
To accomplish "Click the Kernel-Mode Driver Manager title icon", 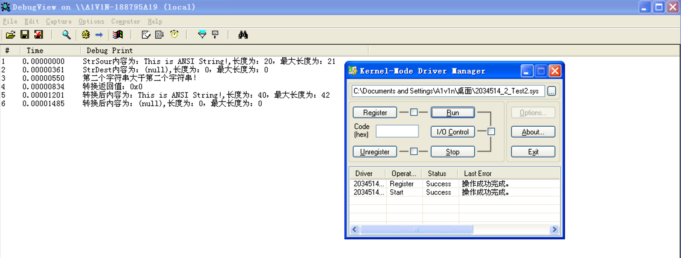I will tap(353, 71).
